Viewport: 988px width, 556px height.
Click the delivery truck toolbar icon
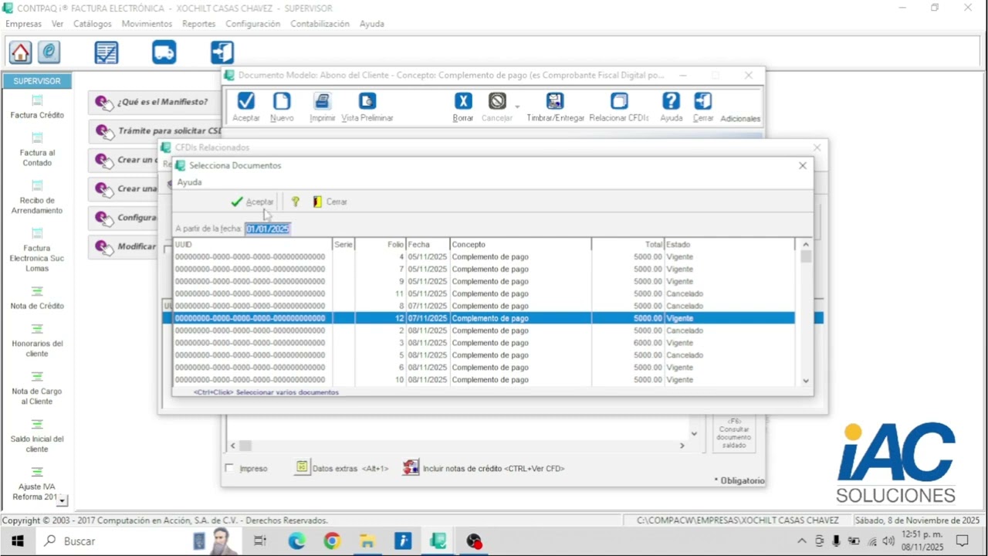point(164,53)
